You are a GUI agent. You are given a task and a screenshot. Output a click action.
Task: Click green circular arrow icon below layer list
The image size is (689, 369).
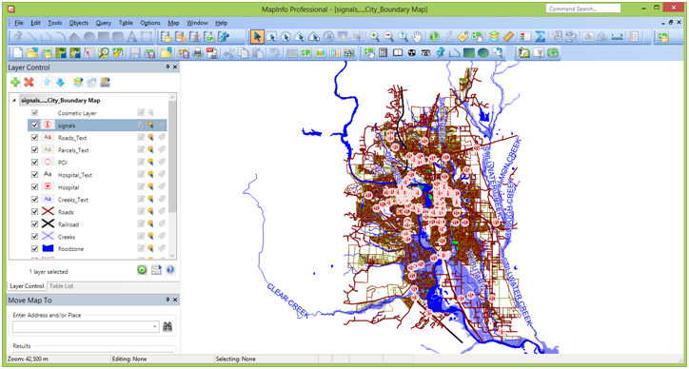point(142,270)
